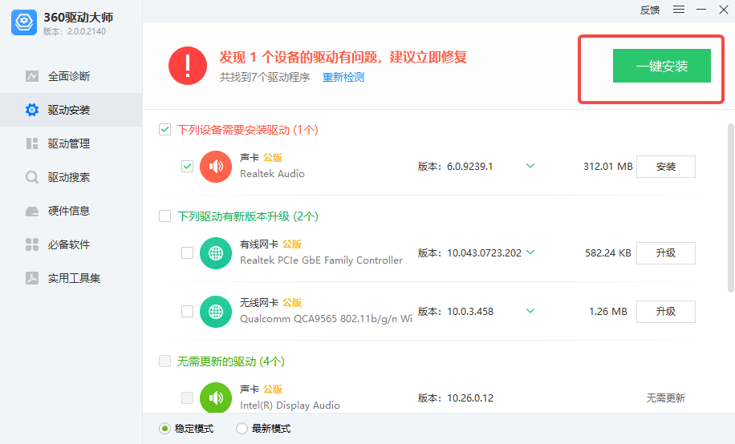735x444 pixels.
Task: Click the 无需更新的驱动 (4个) heading
Action: click(x=230, y=361)
